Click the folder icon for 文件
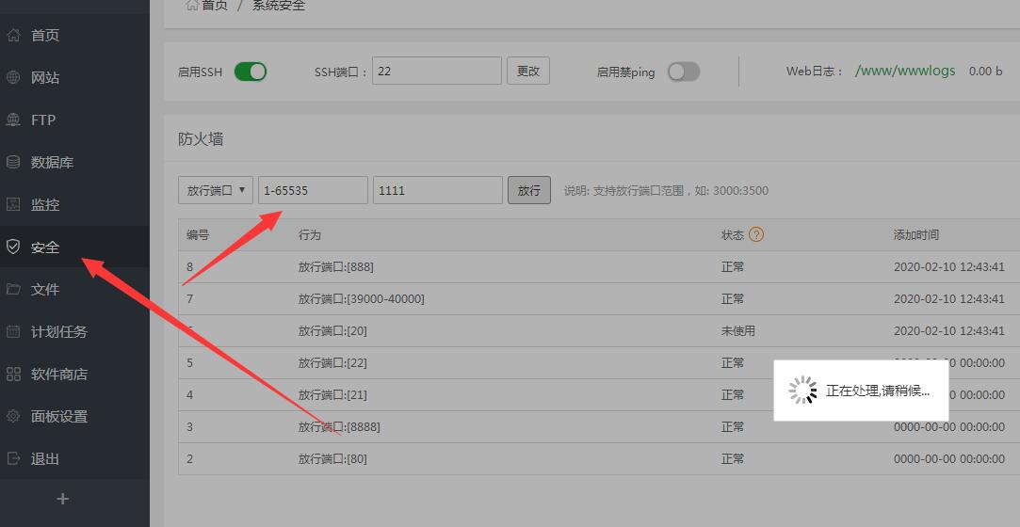 pyautogui.click(x=13, y=290)
